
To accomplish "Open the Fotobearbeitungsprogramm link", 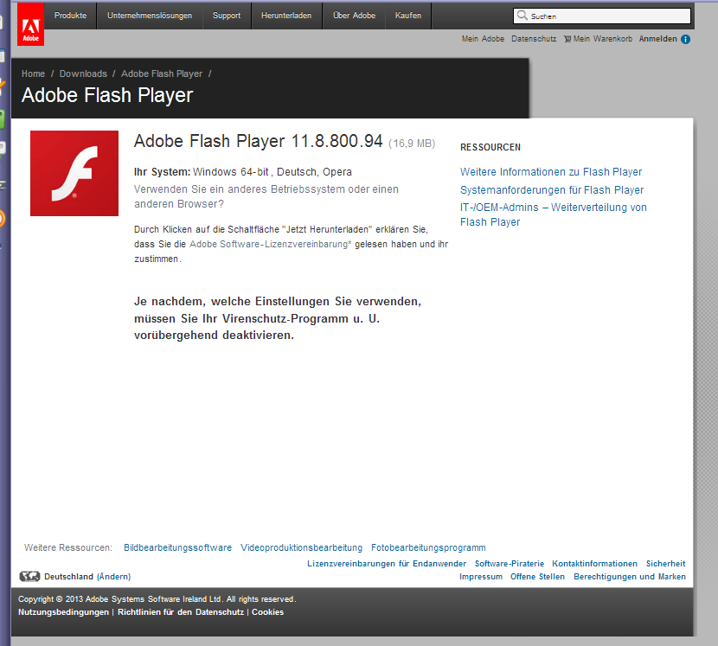I will click(x=428, y=547).
